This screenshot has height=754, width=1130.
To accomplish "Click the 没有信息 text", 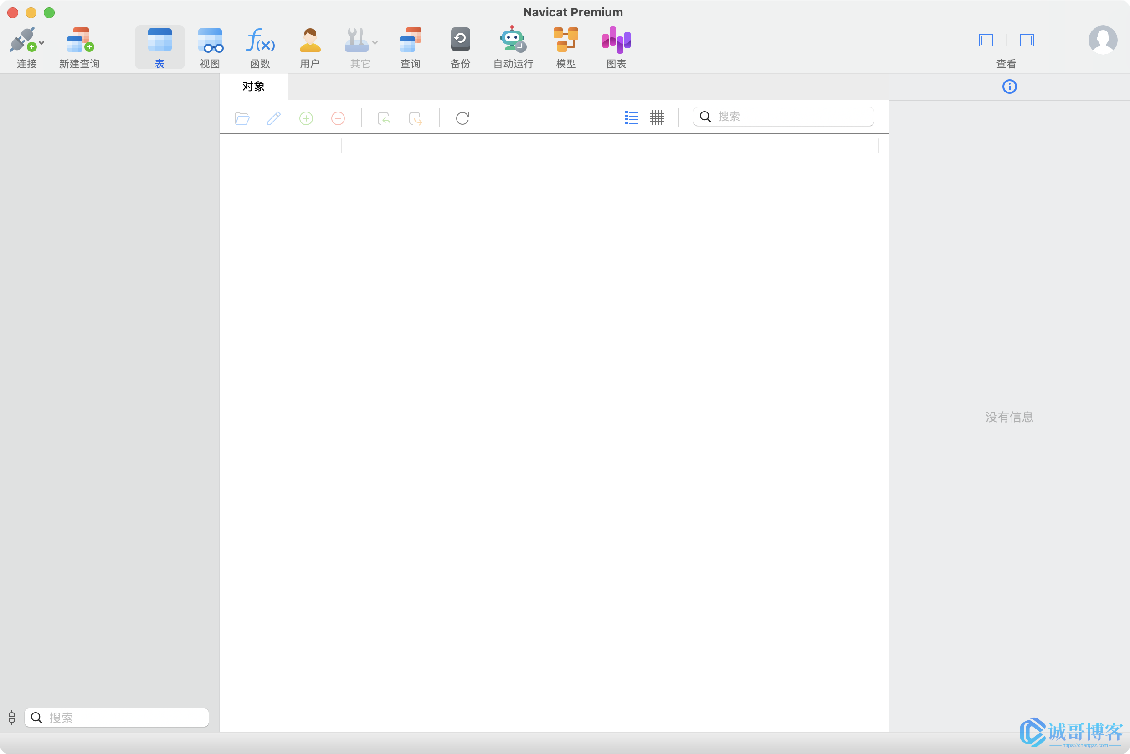I will (1009, 417).
